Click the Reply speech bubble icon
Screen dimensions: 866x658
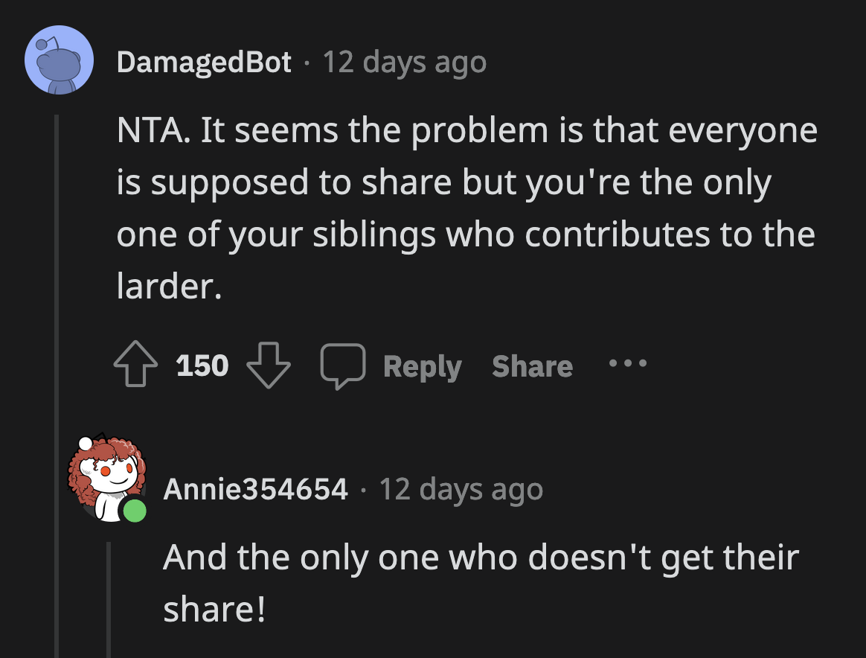(344, 364)
